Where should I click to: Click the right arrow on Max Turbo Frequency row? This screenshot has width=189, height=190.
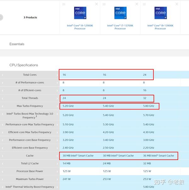tap(57, 106)
